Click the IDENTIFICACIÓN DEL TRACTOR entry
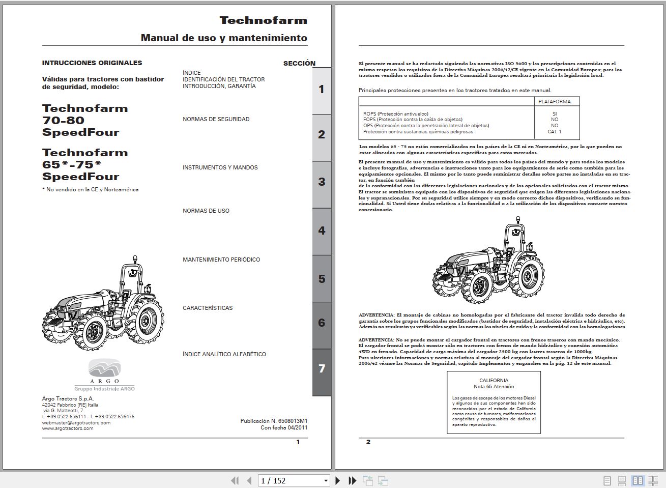666x488 pixels. 224,79
